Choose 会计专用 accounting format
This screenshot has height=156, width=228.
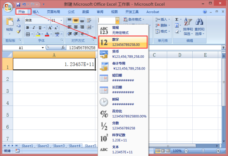[x=123, y=66]
